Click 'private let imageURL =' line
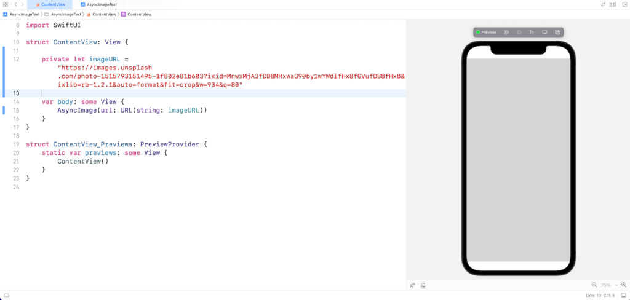Screen dimensions: 630x300 tap(85, 60)
